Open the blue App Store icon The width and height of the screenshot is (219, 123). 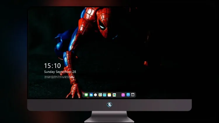coord(128,95)
